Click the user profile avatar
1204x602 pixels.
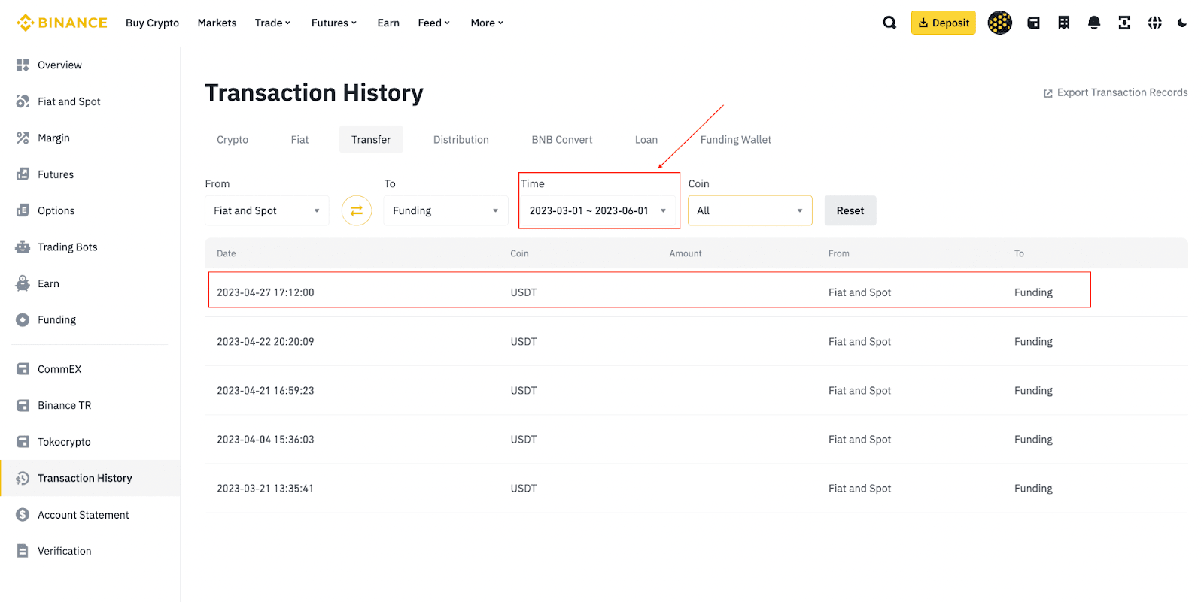(x=999, y=23)
